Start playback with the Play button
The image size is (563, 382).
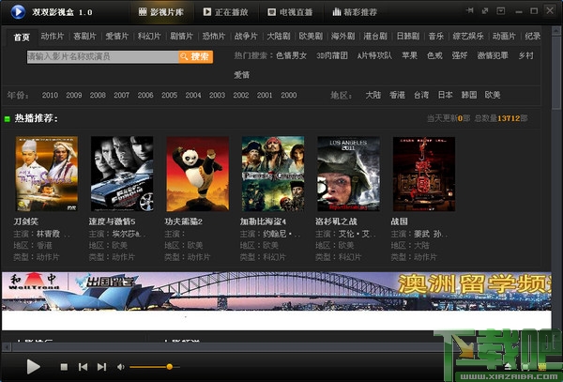(34, 367)
